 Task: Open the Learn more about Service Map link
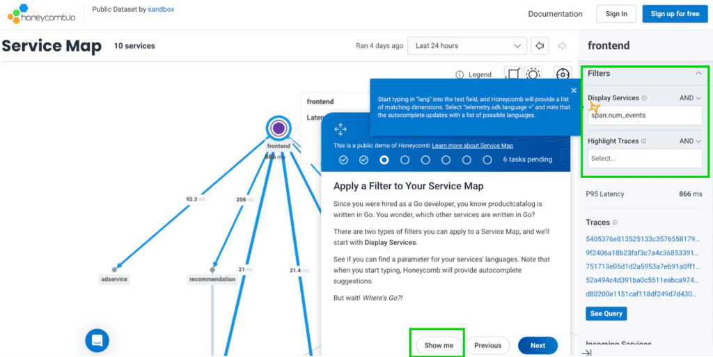coord(472,145)
